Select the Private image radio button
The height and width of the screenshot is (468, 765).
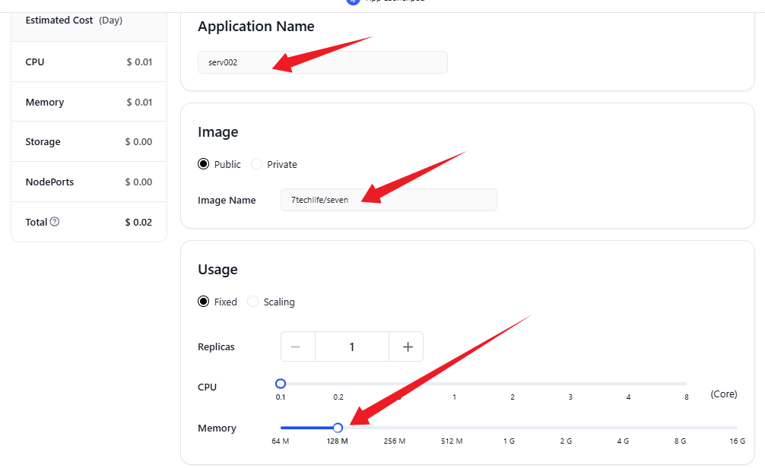click(256, 164)
